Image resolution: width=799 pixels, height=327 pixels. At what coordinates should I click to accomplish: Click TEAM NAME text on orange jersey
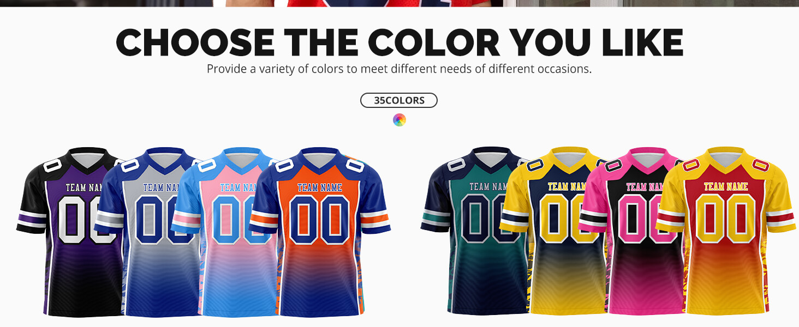point(320,187)
